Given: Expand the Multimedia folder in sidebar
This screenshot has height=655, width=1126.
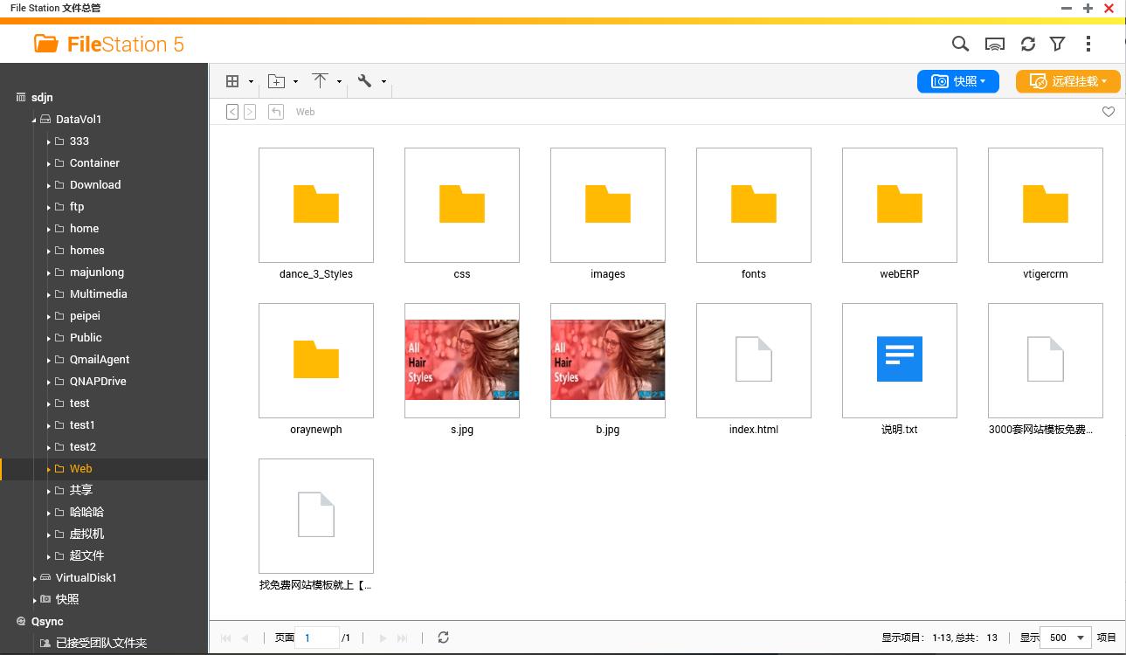Looking at the screenshot, I should (x=48, y=293).
